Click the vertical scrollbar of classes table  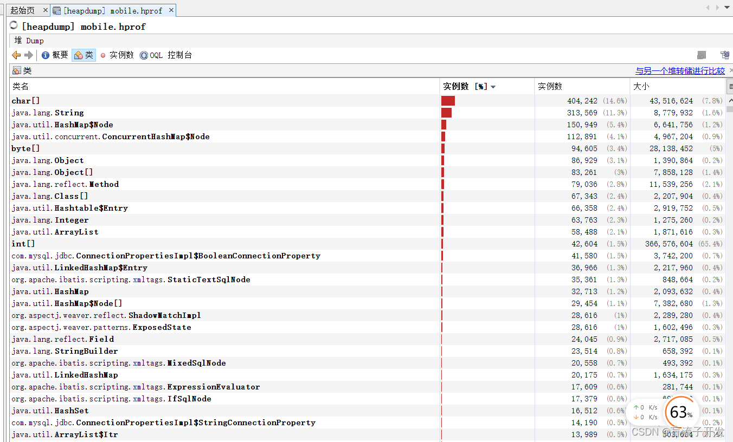coord(729,268)
